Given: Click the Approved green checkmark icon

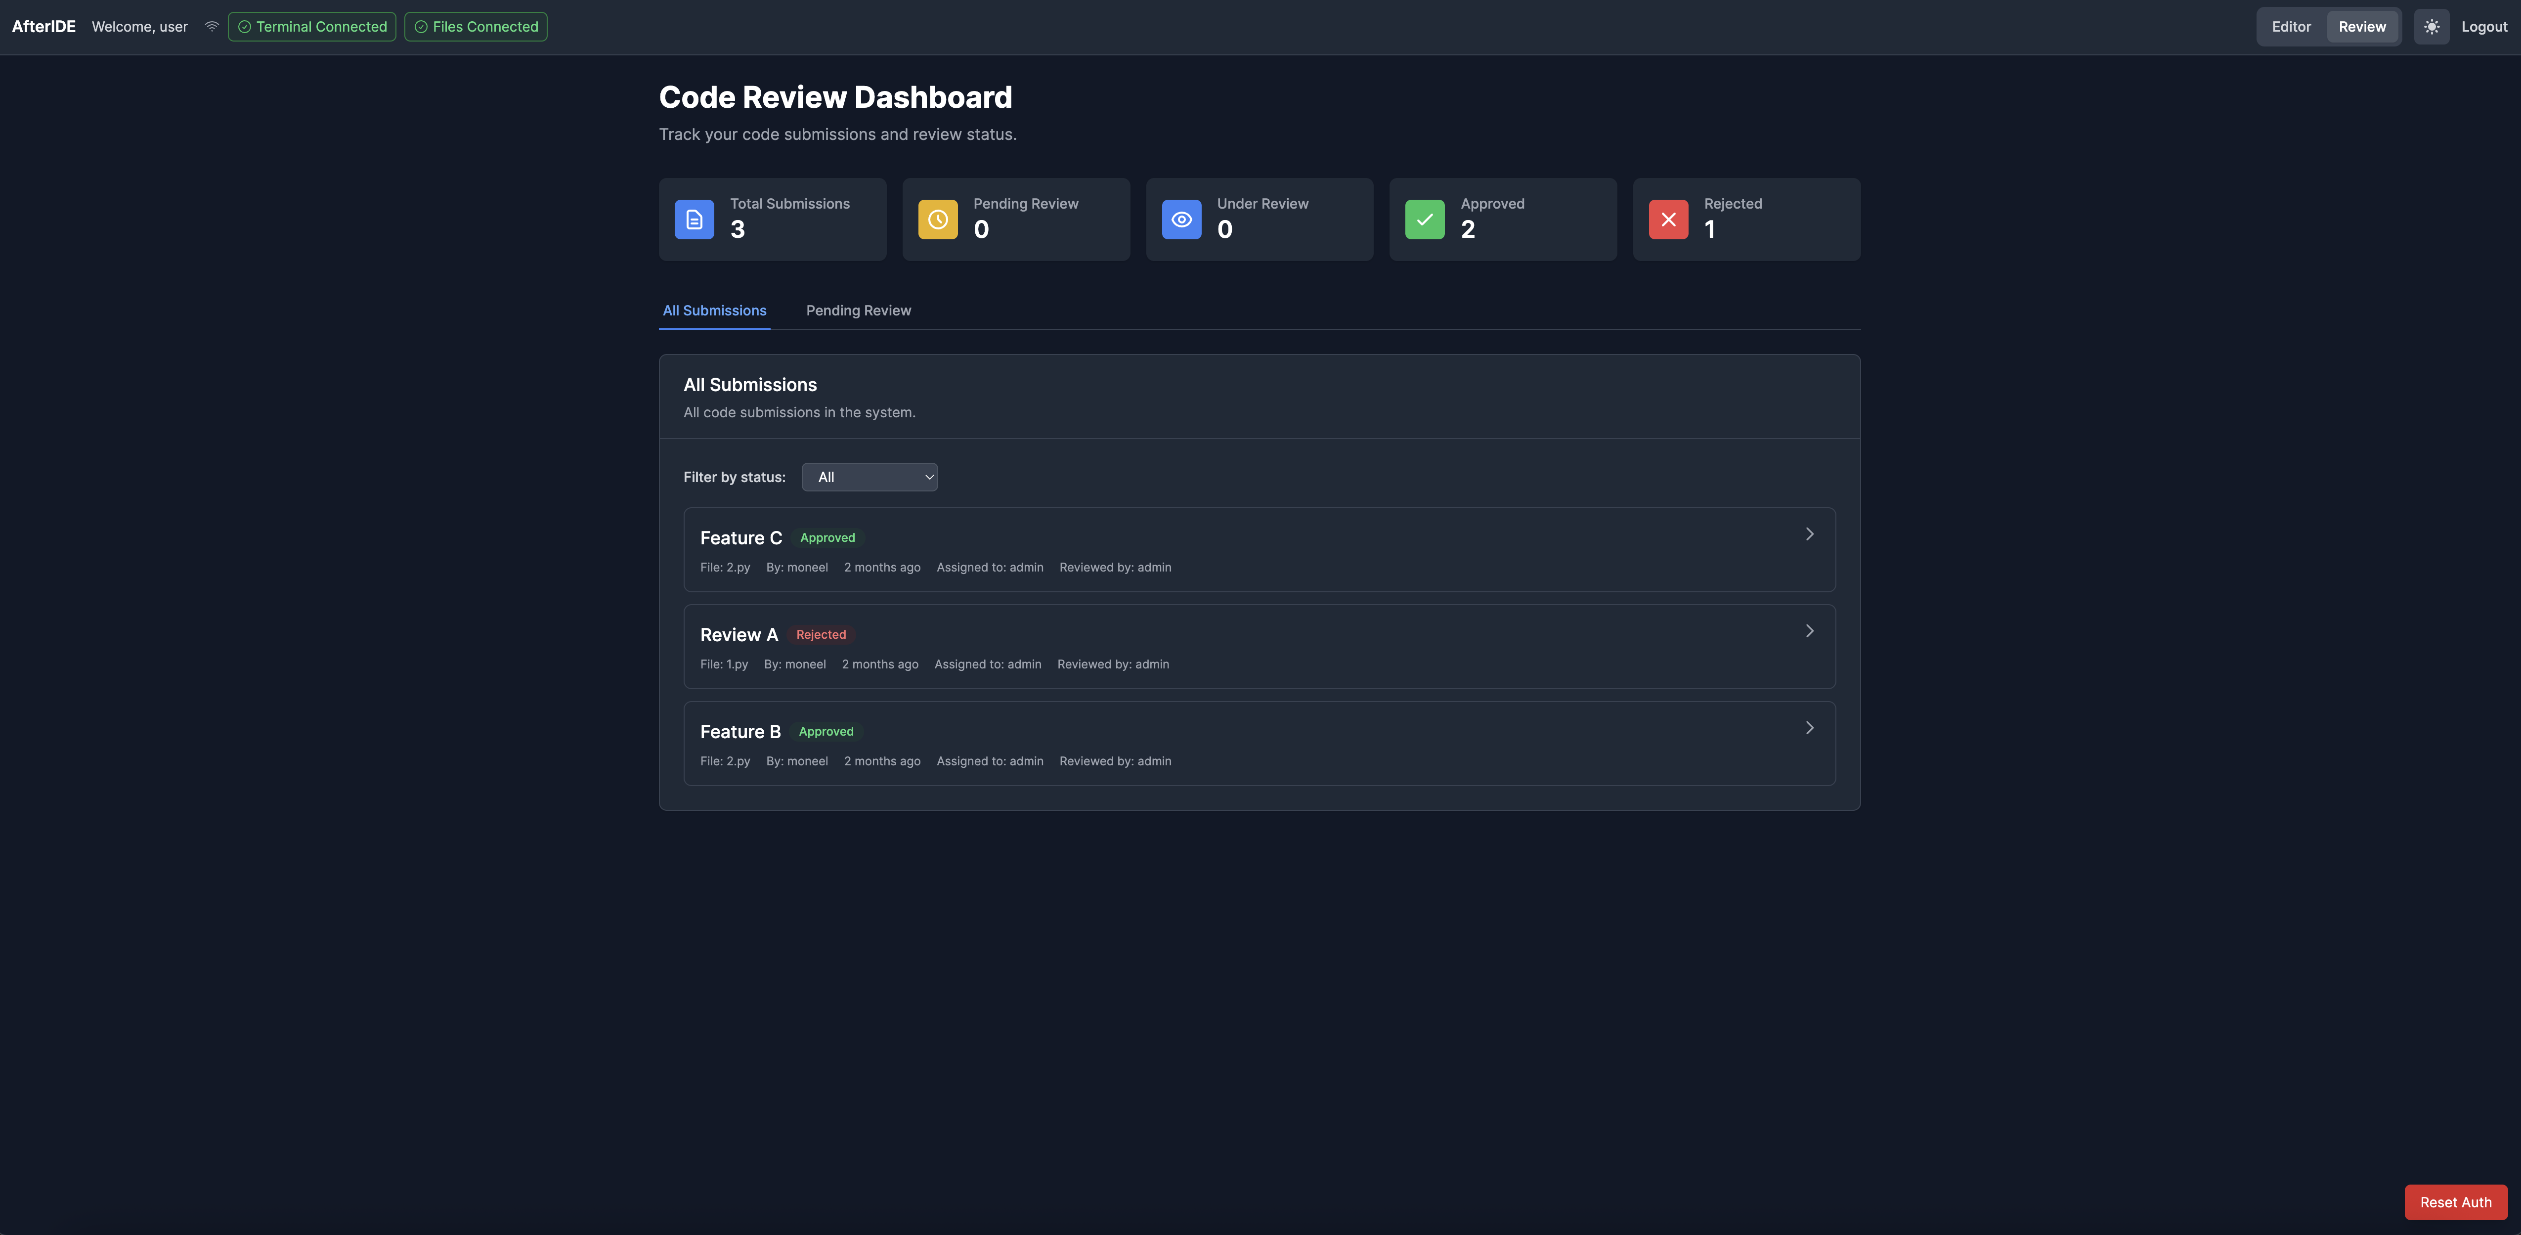Looking at the screenshot, I should click(x=1424, y=219).
